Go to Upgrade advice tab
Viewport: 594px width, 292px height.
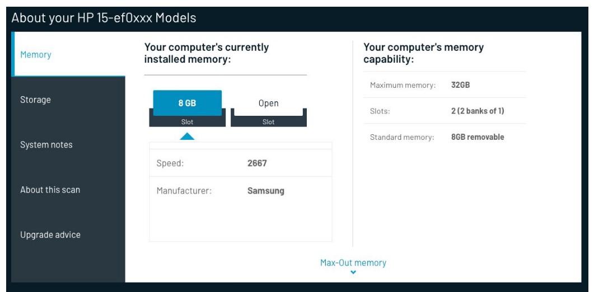pyautogui.click(x=69, y=235)
